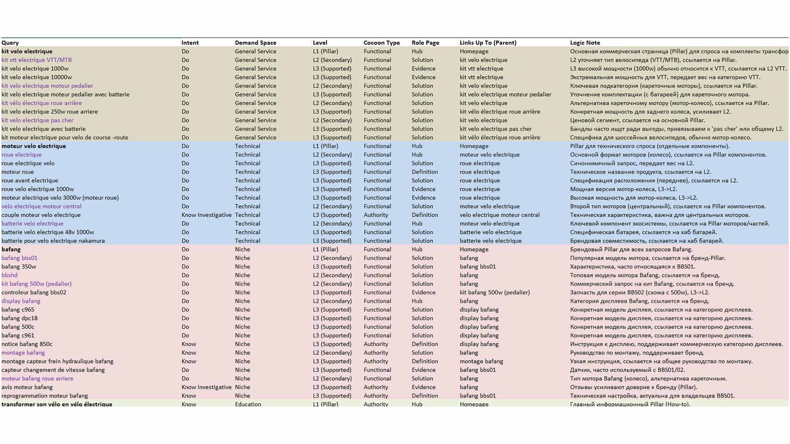Screen dimensions: 790x444
Task: Click the 'transformer son vélo en vélo électrique' cell
Action: point(57,404)
